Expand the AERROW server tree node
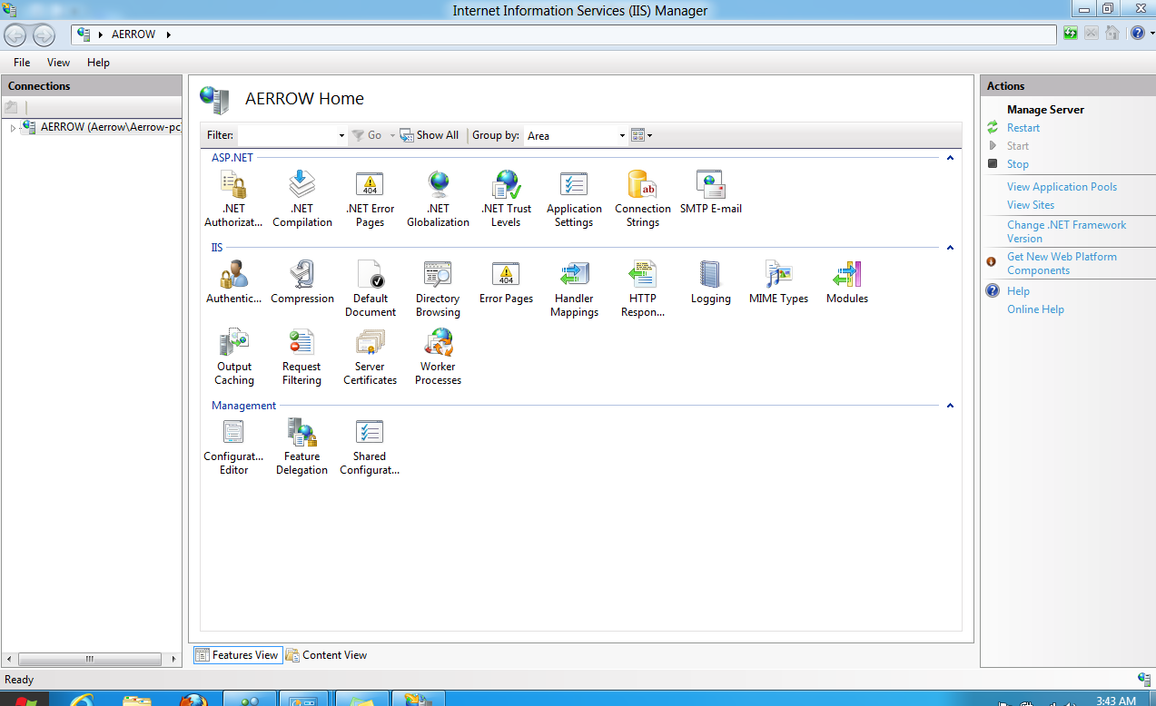 pos(13,128)
